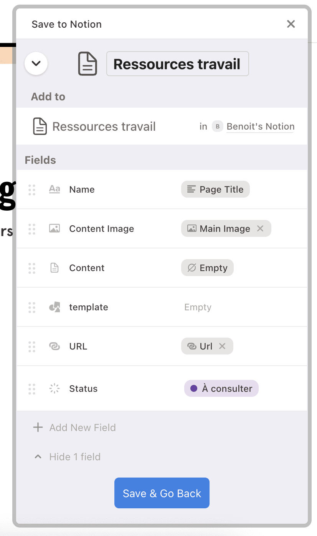This screenshot has height=536, width=317.
Task: Click the Content field document icon
Action: point(54,268)
